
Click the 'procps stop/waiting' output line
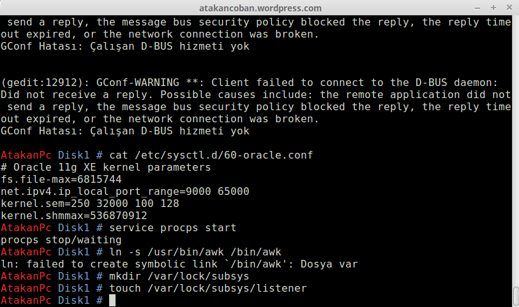tap(61, 239)
